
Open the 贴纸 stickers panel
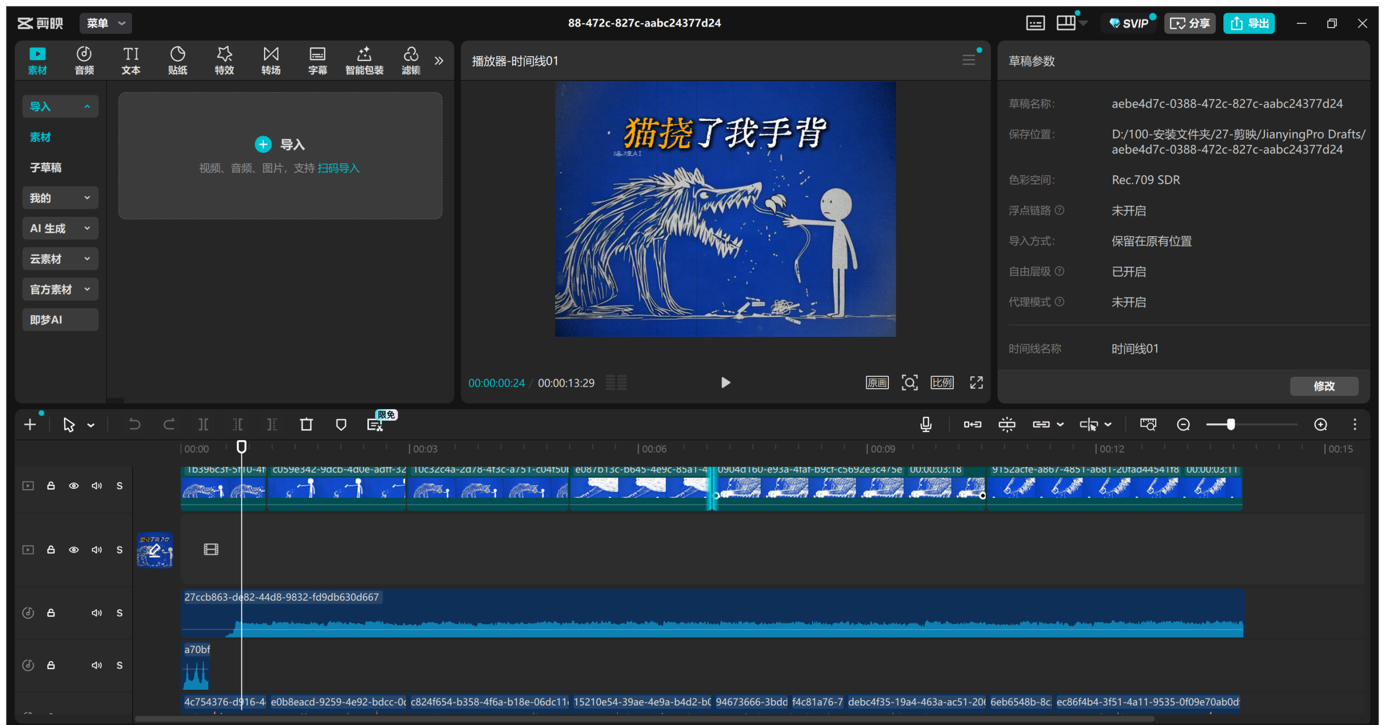coord(177,59)
